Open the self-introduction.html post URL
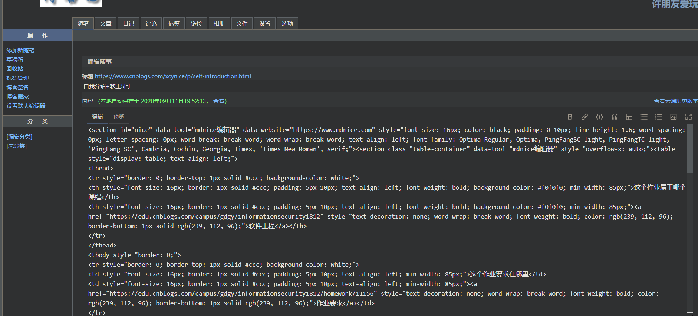Image resolution: width=698 pixels, height=316 pixels. pyautogui.click(x=173, y=76)
